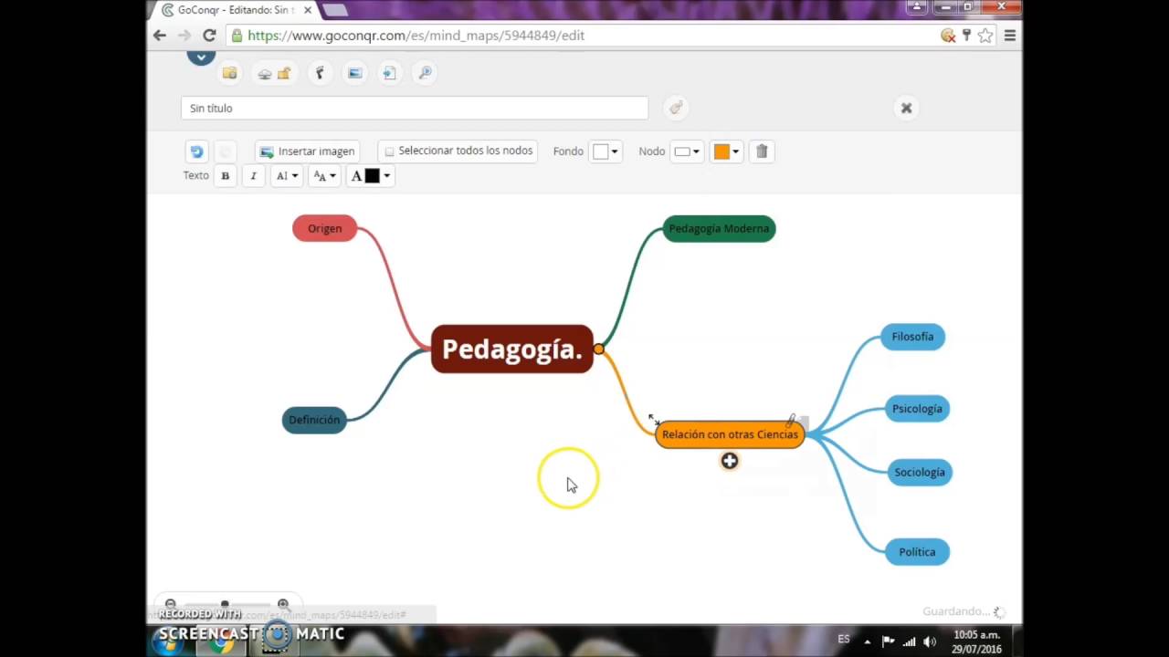Viewport: 1169px width, 657px height.
Task: Click the blocked cookie icon in the address bar
Action: click(x=948, y=36)
